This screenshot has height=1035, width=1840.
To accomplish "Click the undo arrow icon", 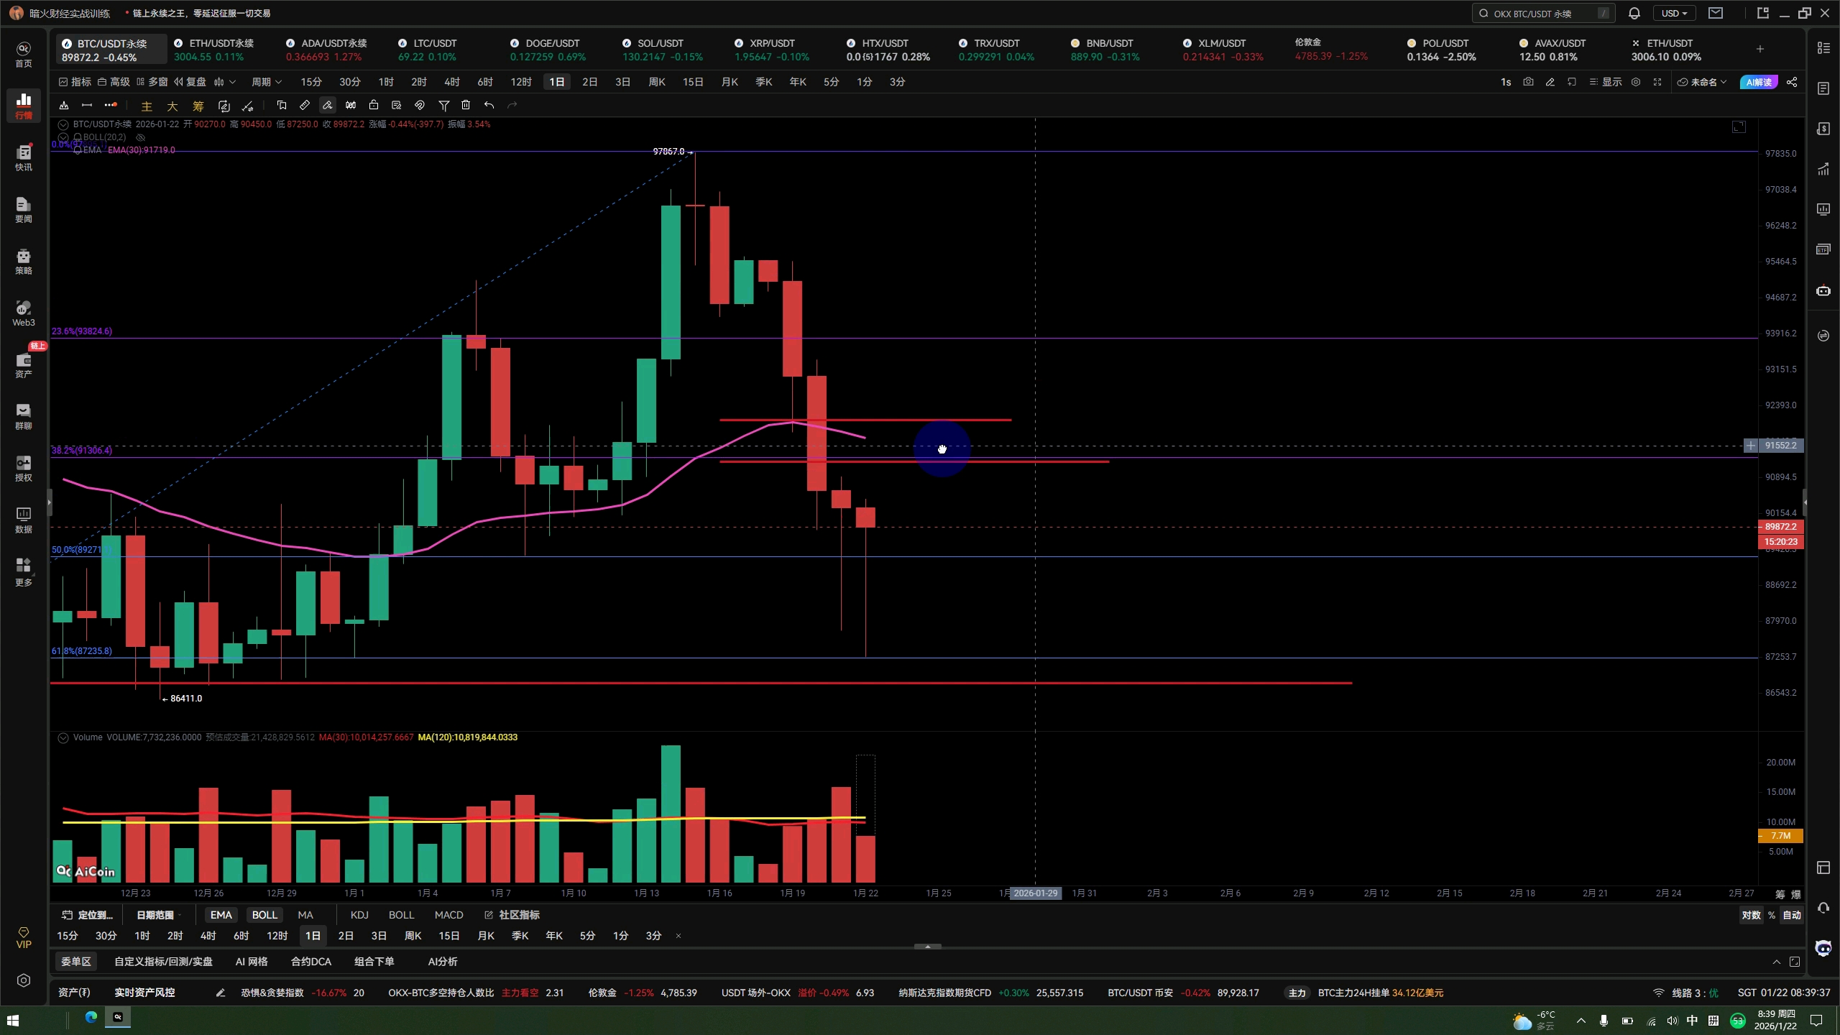I will [489, 106].
